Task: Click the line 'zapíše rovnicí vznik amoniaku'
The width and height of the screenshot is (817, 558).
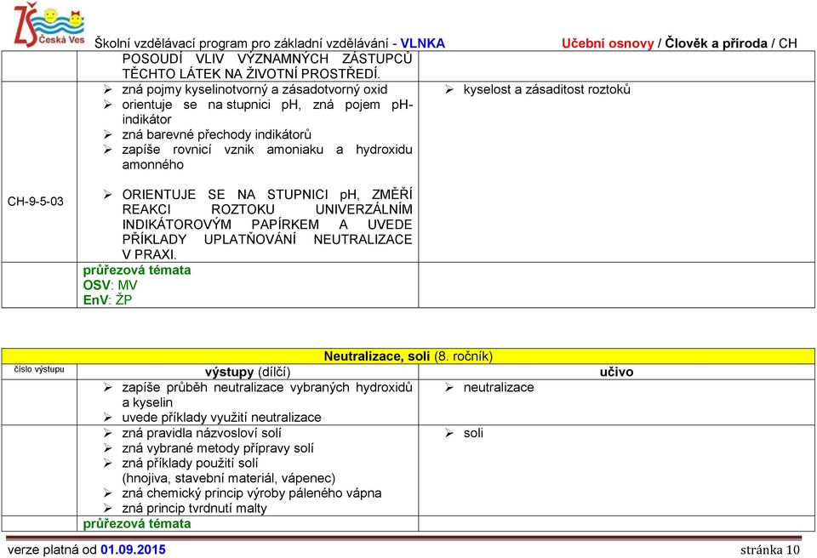Action: (x=266, y=157)
